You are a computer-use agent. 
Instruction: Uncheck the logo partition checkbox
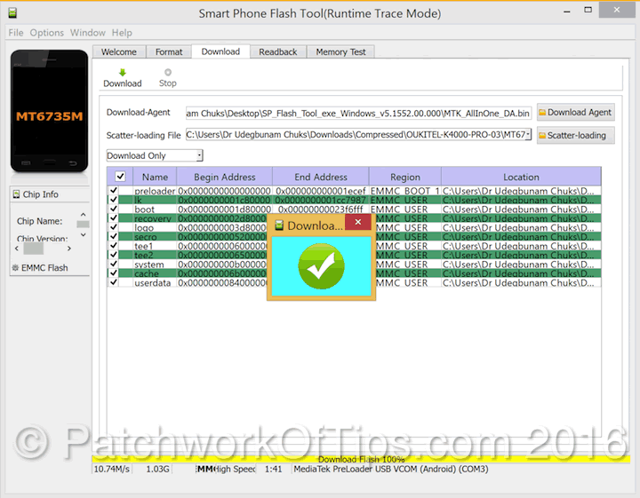click(x=114, y=227)
